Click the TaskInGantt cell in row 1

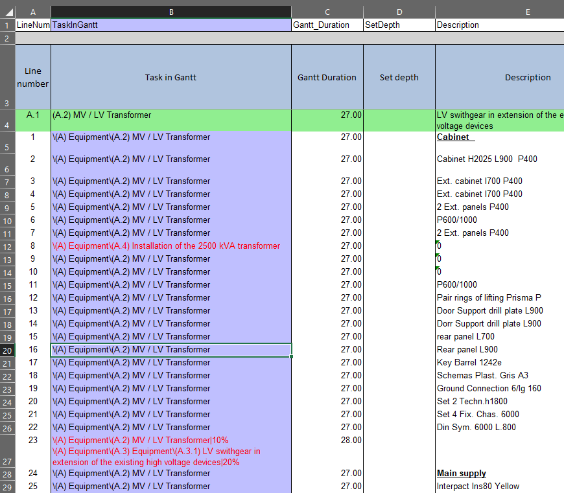pos(170,25)
